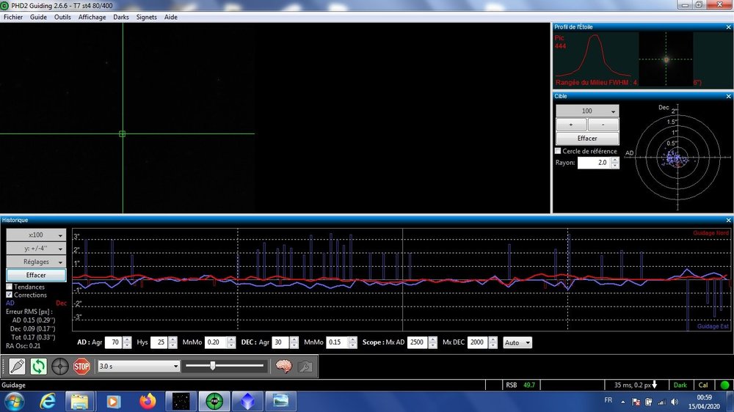Screen dimensions: 734x412
Task: Open the blue gem application in taskbar
Action: click(247, 401)
